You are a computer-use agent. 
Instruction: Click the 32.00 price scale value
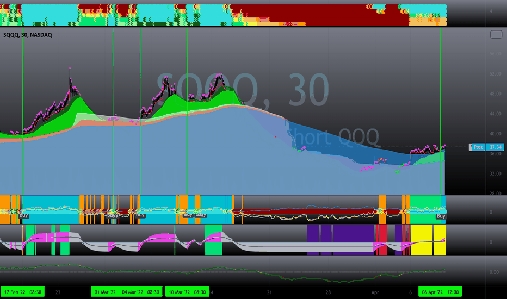[495, 173]
